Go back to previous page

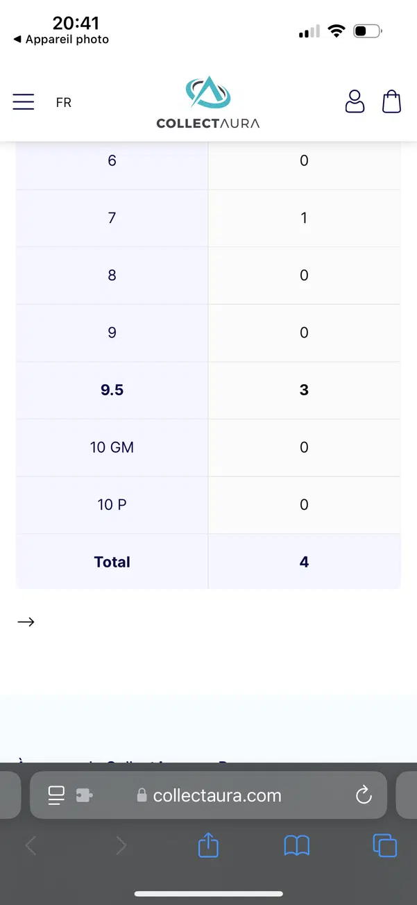coord(31,845)
